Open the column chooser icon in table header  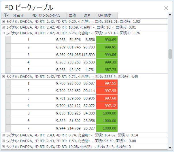6,15
